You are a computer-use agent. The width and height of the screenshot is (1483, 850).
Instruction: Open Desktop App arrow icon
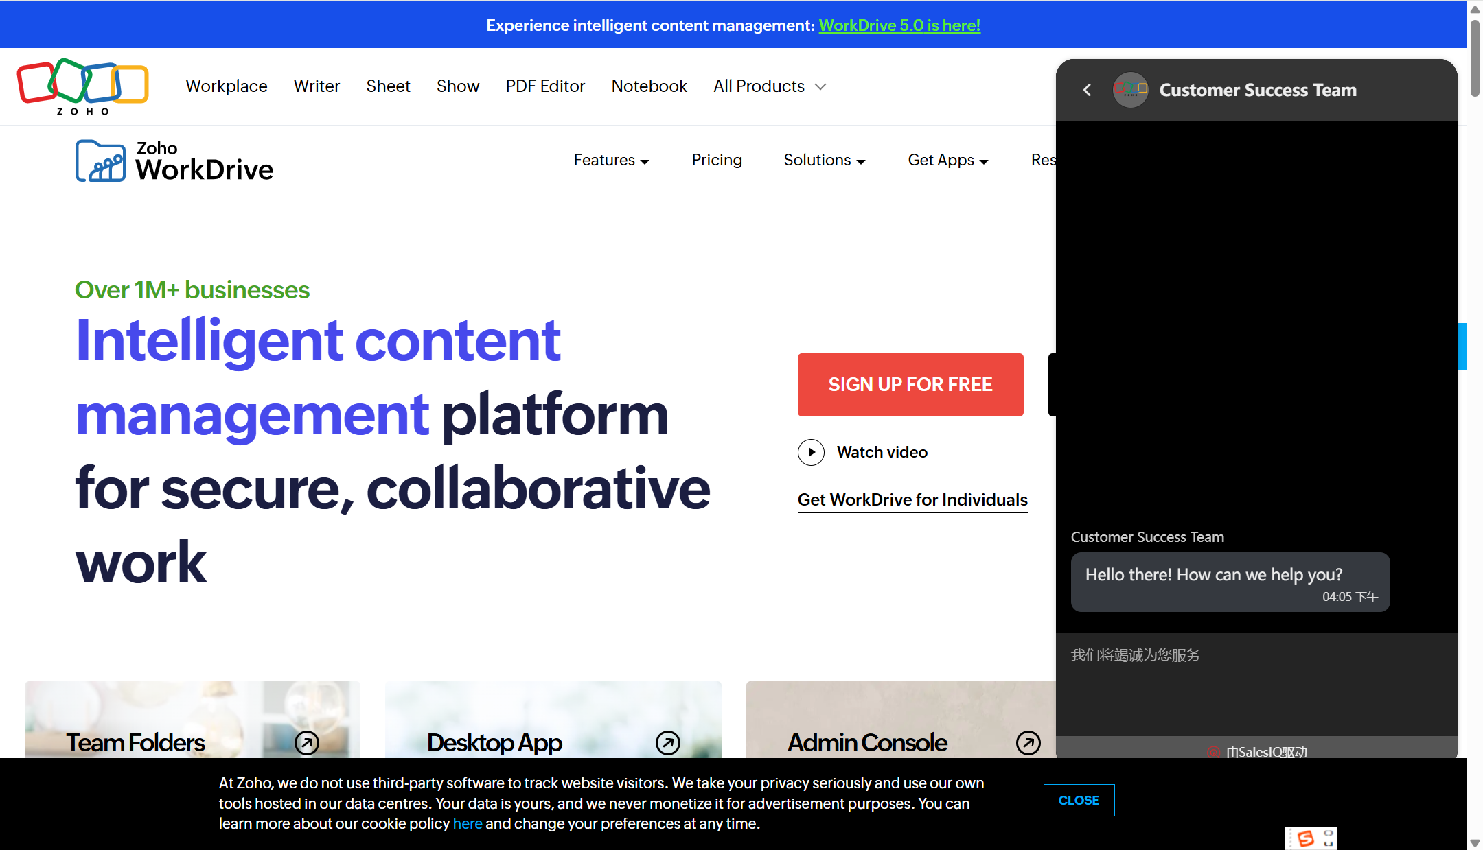[667, 742]
